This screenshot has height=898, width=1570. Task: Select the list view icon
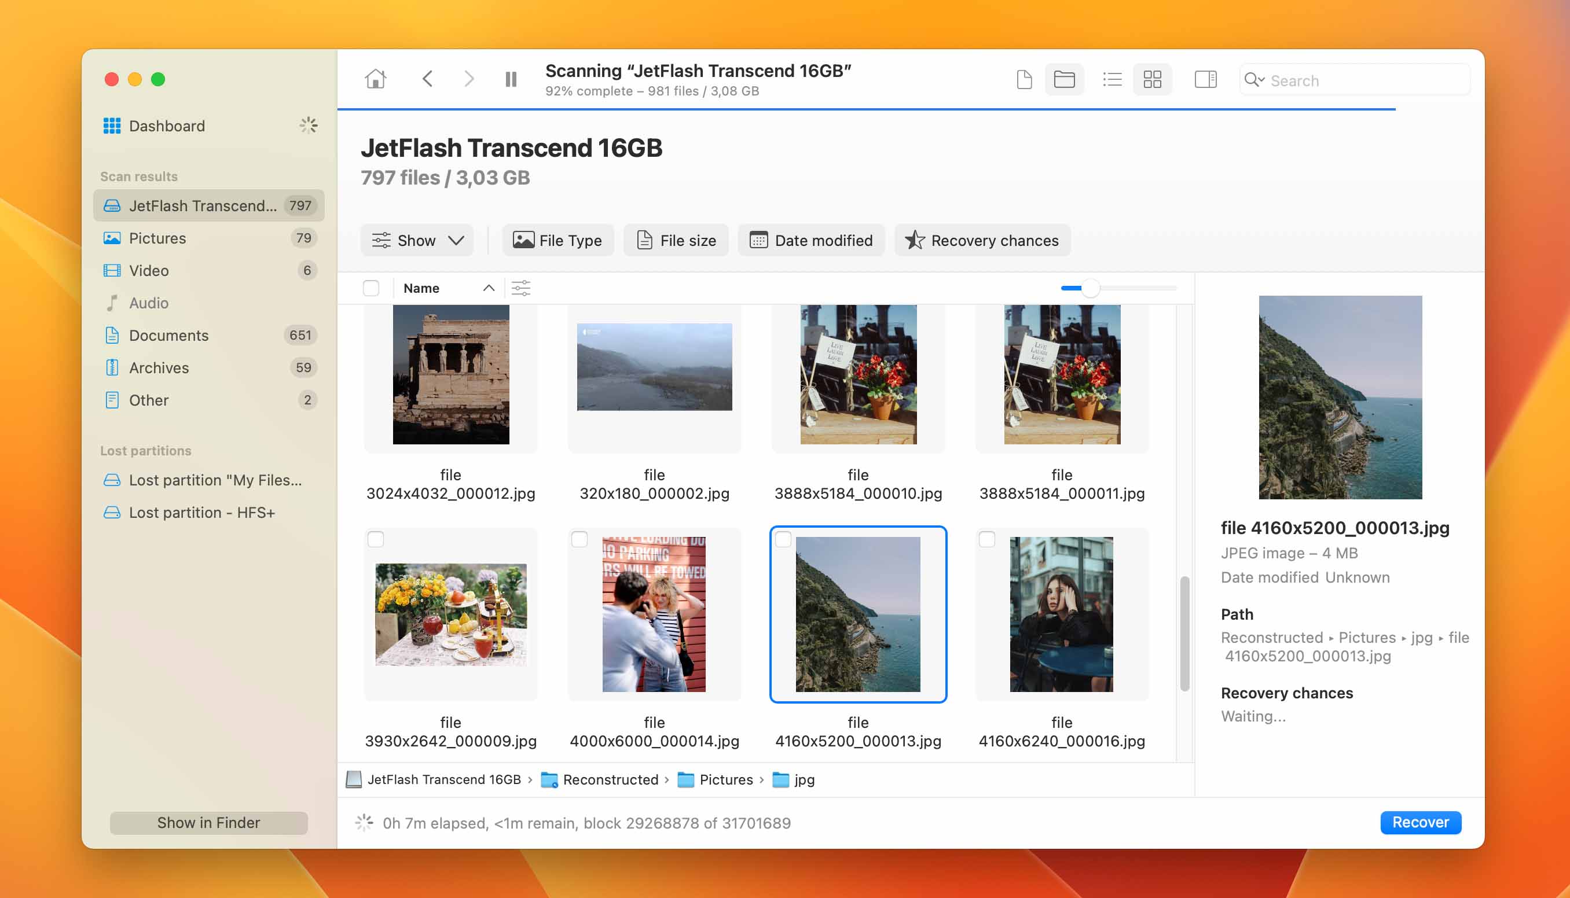[1112, 80]
